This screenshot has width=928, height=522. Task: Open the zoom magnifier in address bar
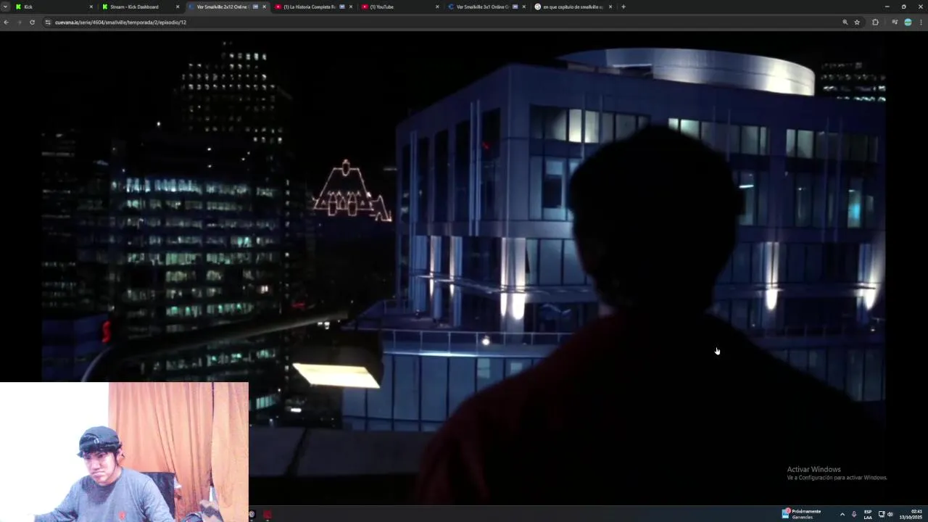845,22
